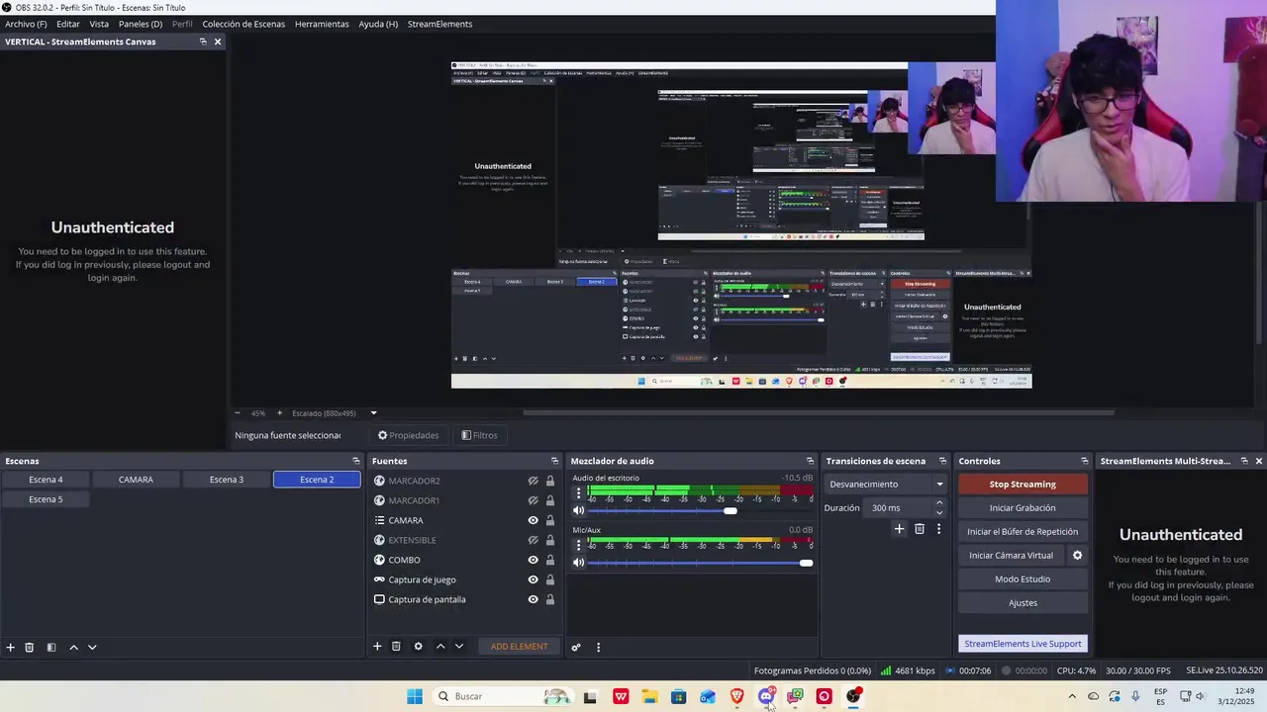Open OBS Studio taskbar icon
Viewport: 1267px width, 712px height.
point(853,696)
